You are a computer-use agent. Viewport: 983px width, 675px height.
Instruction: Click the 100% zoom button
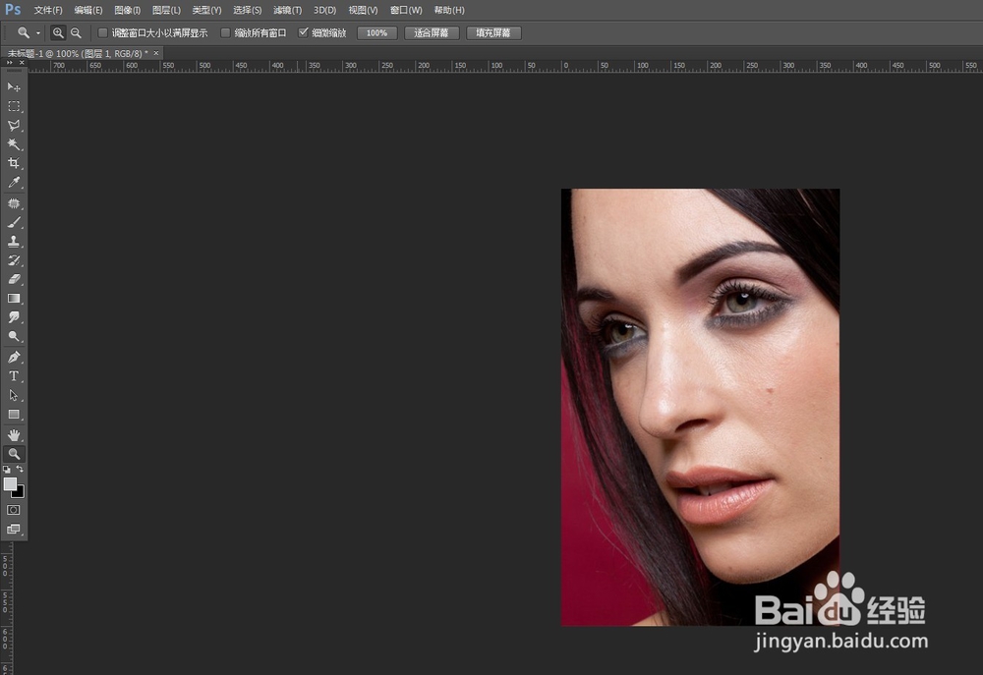point(376,33)
